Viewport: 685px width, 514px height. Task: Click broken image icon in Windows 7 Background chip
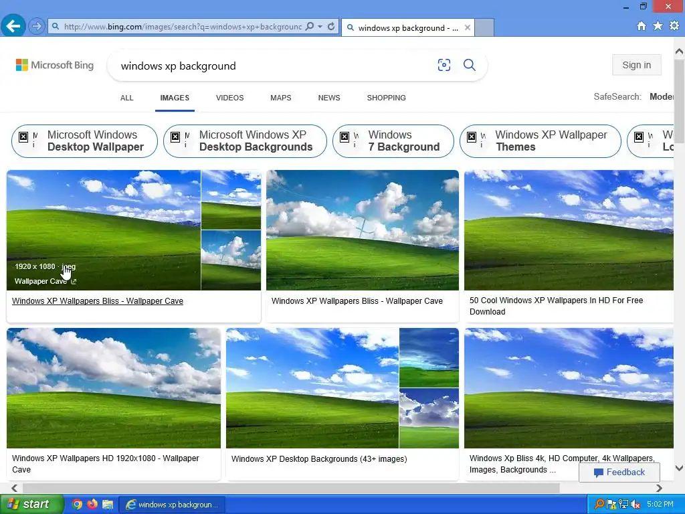(x=345, y=137)
